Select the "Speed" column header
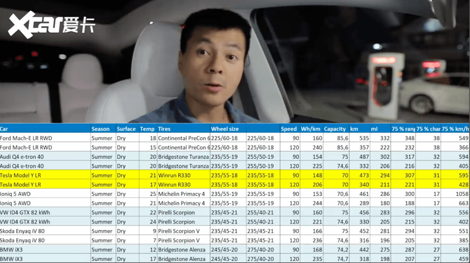The width and height of the screenshot is (470, 263). click(x=289, y=129)
